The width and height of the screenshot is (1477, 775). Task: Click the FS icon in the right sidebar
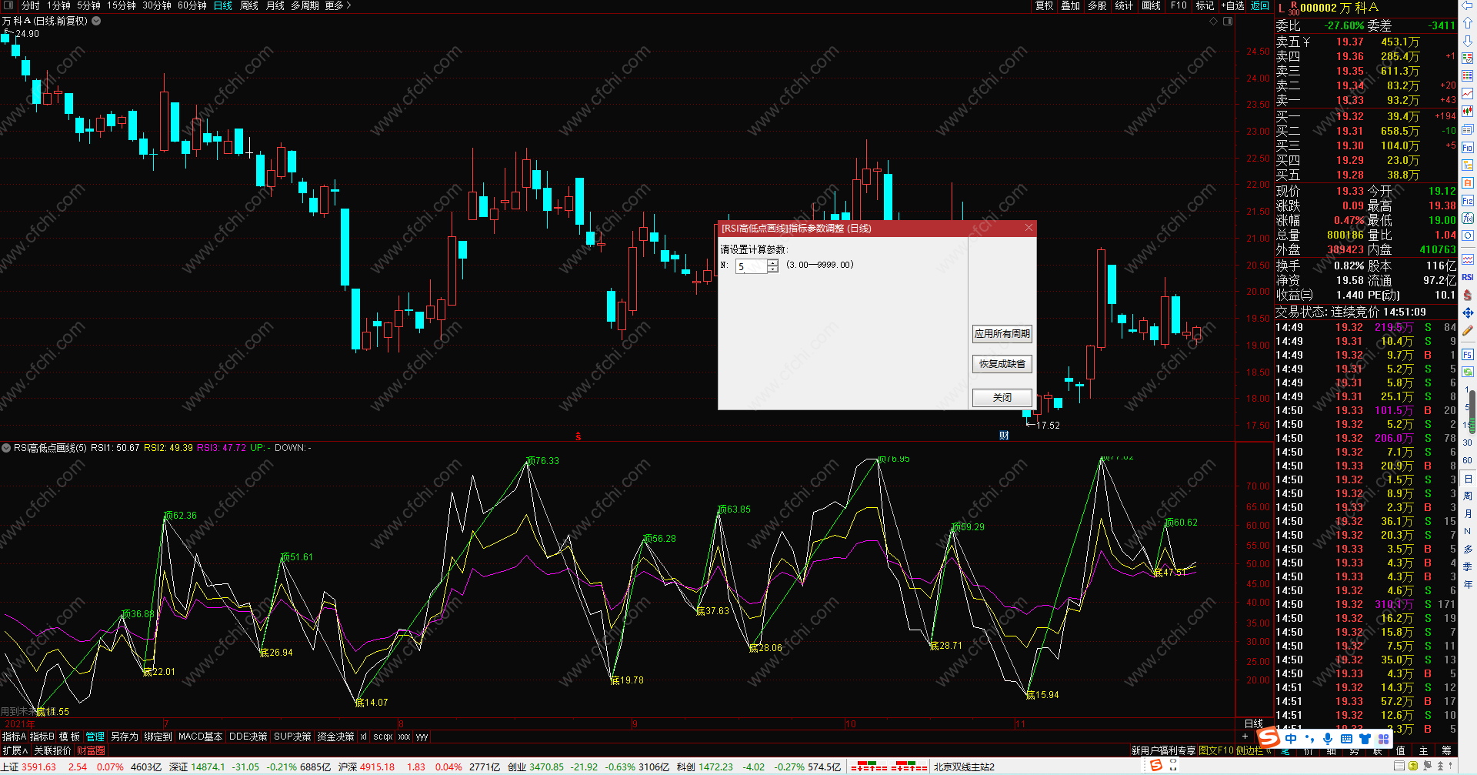point(1467,354)
